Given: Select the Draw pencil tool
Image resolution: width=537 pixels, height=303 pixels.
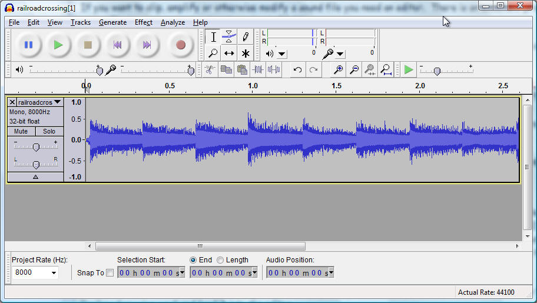Looking at the screenshot, I should coord(246,37).
